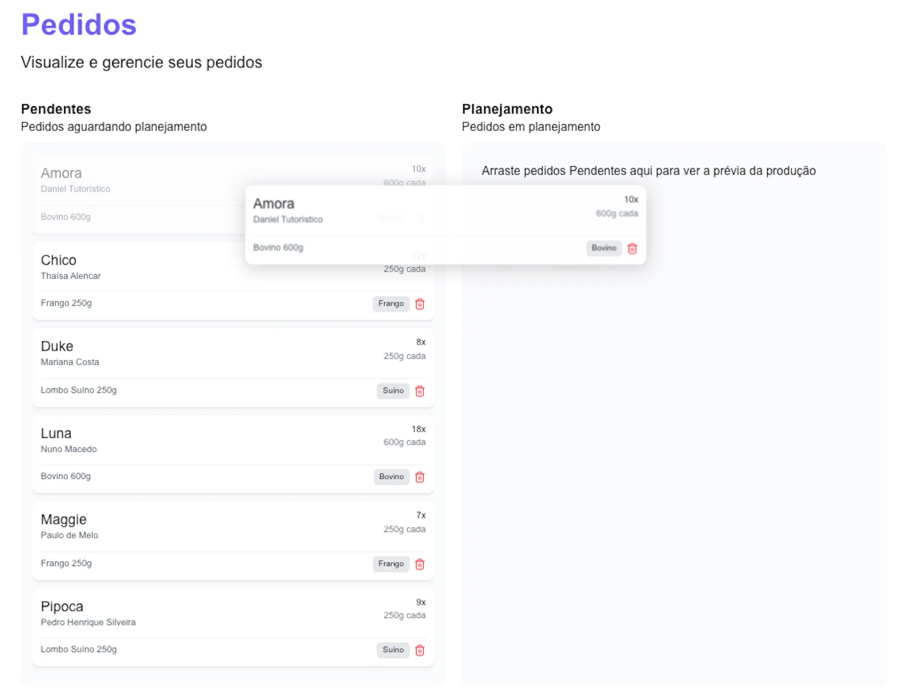Select the Suíno badge on Pipoca's order
898x696 pixels.
[393, 650]
